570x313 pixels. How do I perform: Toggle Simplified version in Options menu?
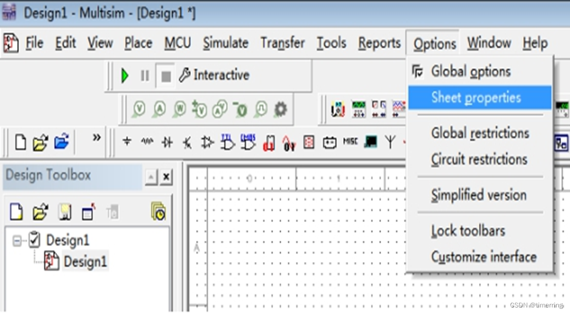pos(480,195)
